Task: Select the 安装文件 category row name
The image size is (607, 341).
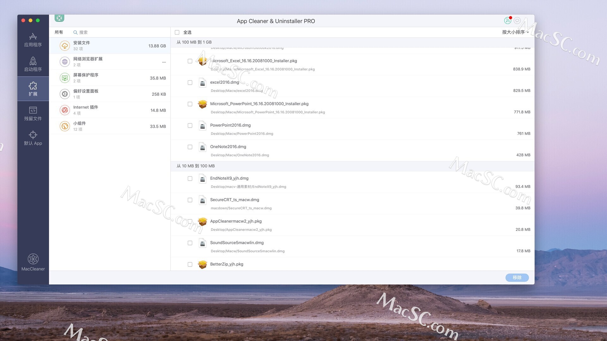Action: (x=82, y=43)
